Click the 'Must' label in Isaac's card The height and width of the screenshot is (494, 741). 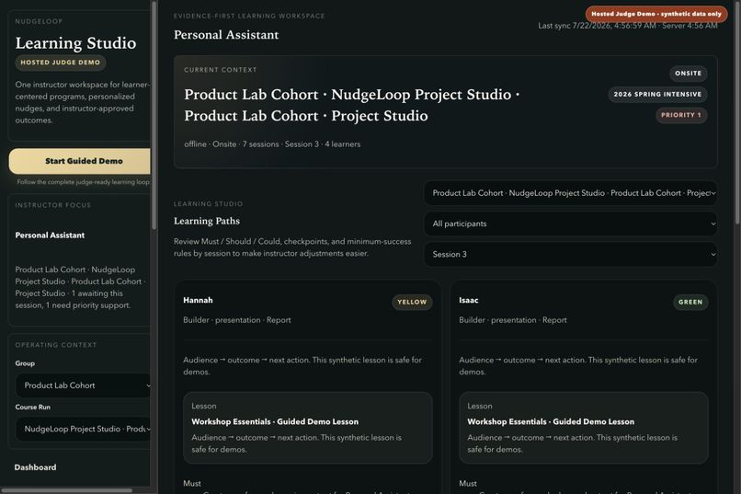tap(468, 483)
